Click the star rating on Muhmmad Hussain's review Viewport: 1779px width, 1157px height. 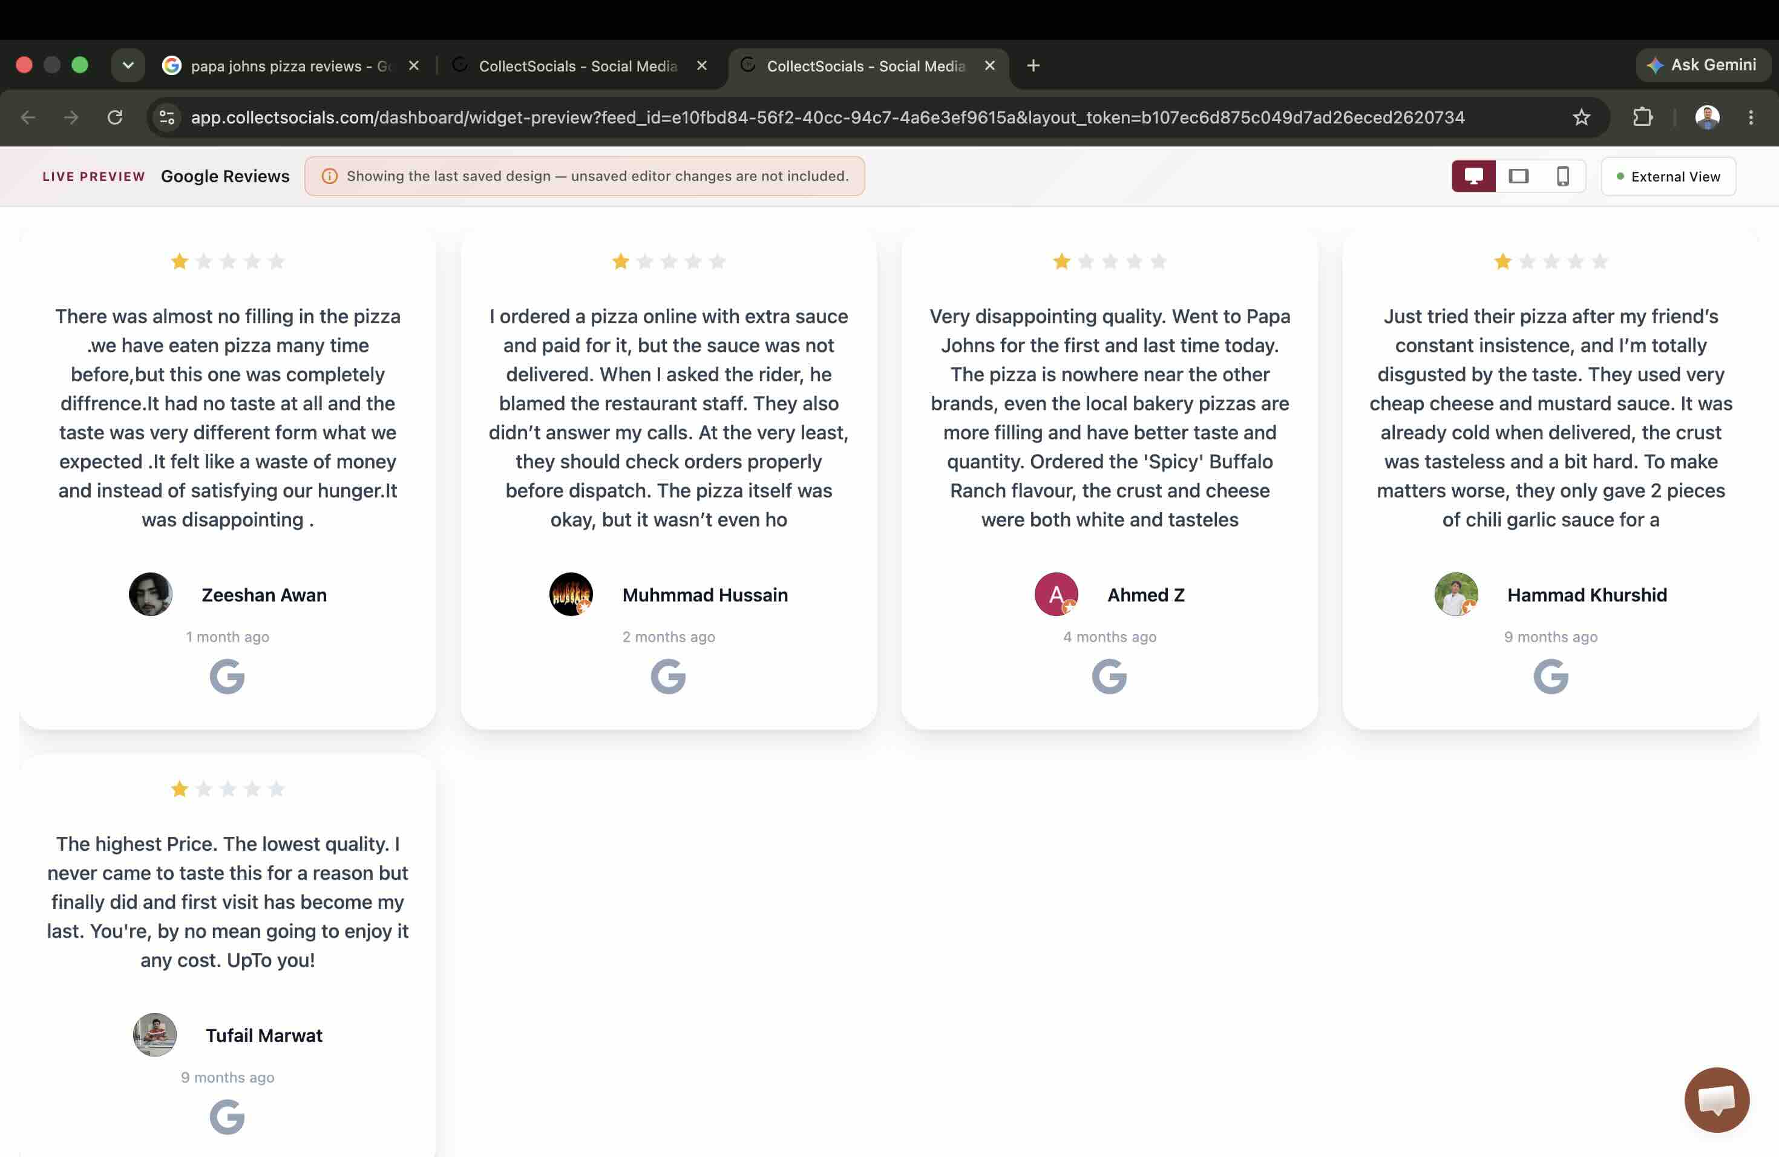point(668,261)
